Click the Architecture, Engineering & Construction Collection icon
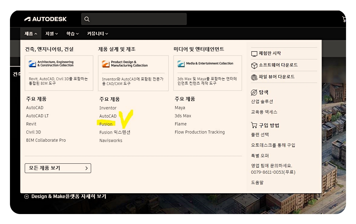The height and width of the screenshot is (224, 356). [32, 64]
